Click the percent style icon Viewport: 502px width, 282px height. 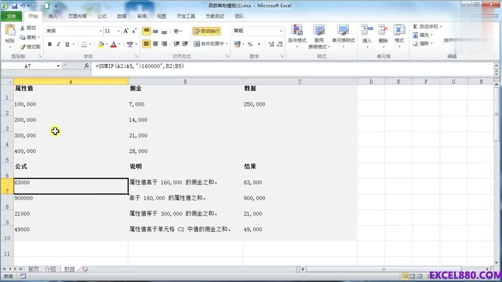[250, 44]
